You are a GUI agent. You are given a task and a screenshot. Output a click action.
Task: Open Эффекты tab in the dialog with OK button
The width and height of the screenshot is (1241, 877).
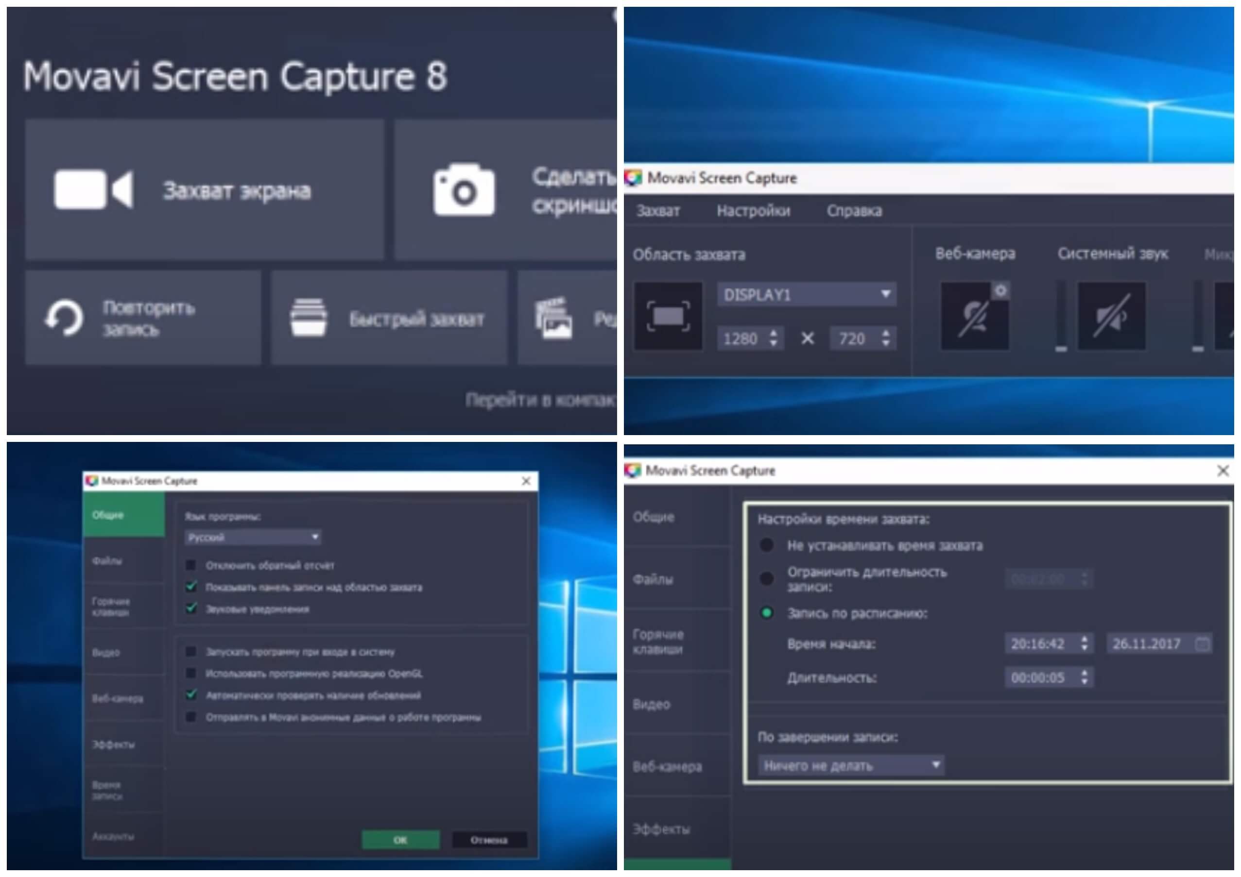coord(124,744)
